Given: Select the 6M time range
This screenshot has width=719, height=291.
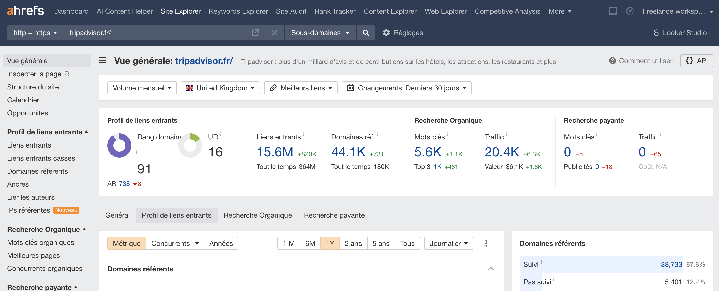Looking at the screenshot, I should pos(310,243).
